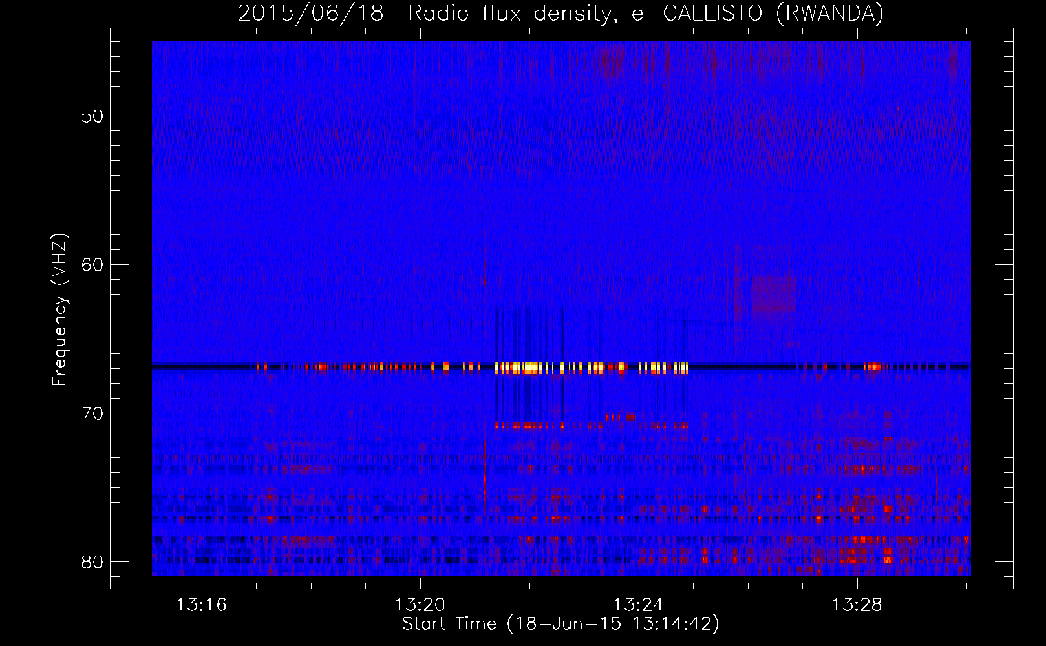Click the plot title '2015/06/18 Radio flux density'

click(x=560, y=13)
